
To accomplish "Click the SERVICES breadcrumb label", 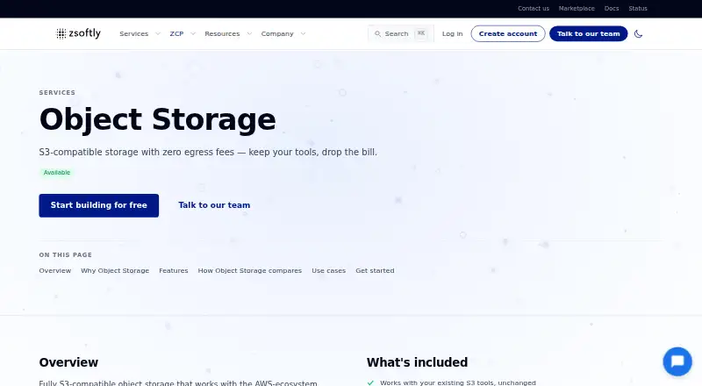I will [57, 93].
